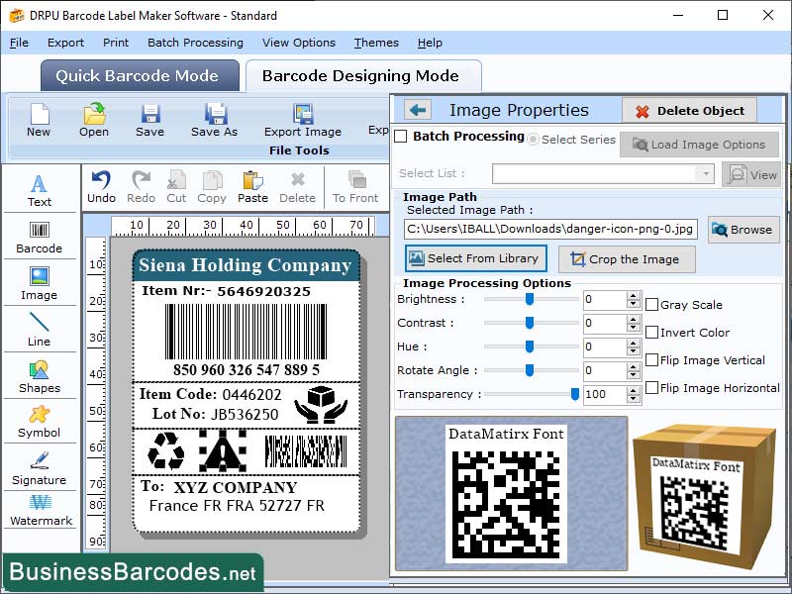Increase Hue with the up stepper arrow

(634, 343)
